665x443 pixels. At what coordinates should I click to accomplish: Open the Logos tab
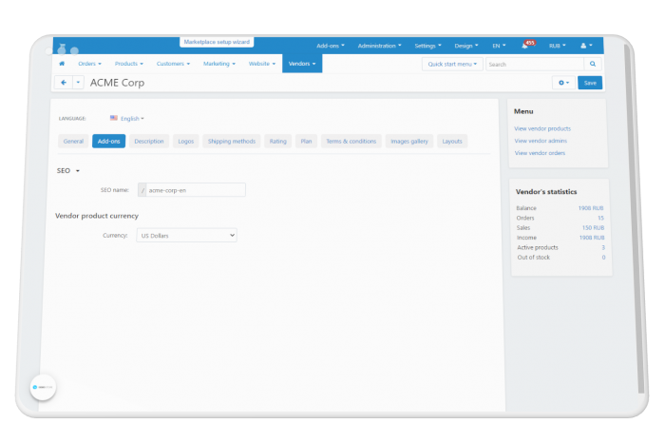186,142
